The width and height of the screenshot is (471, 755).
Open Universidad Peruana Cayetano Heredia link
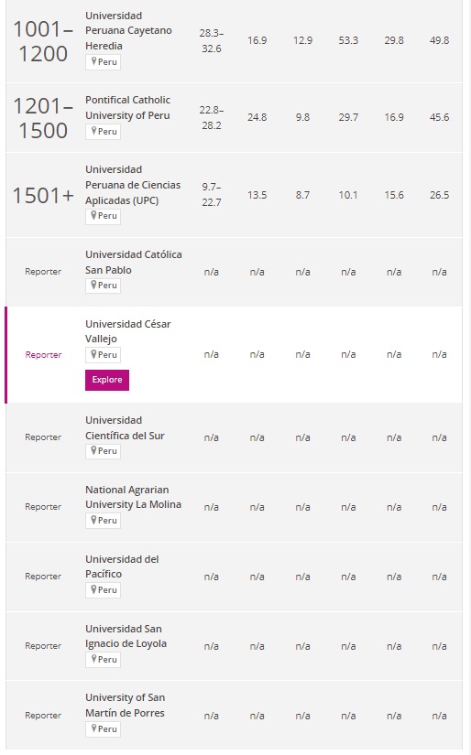(128, 31)
